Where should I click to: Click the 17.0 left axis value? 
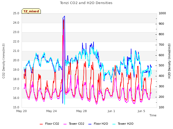pos(16,89)
